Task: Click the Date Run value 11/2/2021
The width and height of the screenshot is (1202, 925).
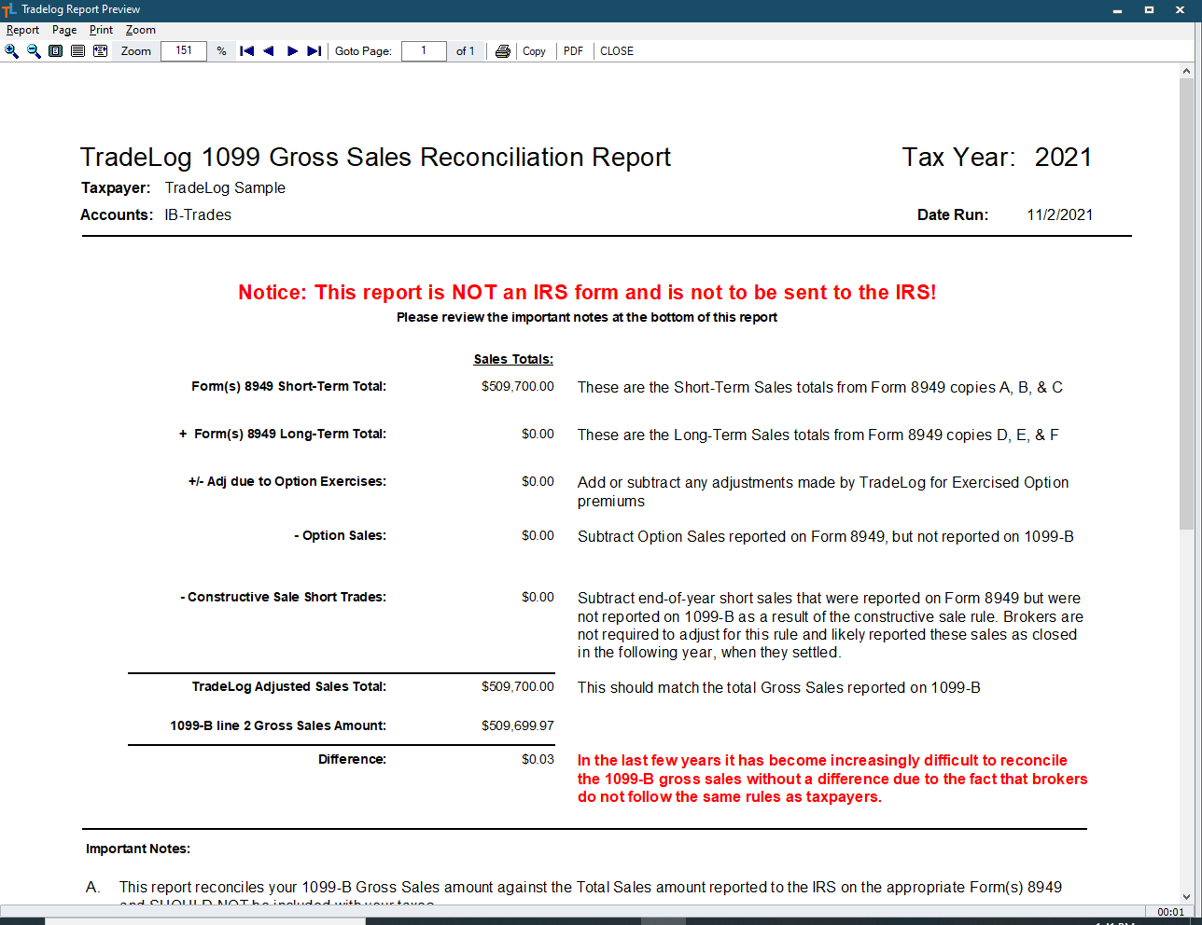Action: coord(1060,214)
